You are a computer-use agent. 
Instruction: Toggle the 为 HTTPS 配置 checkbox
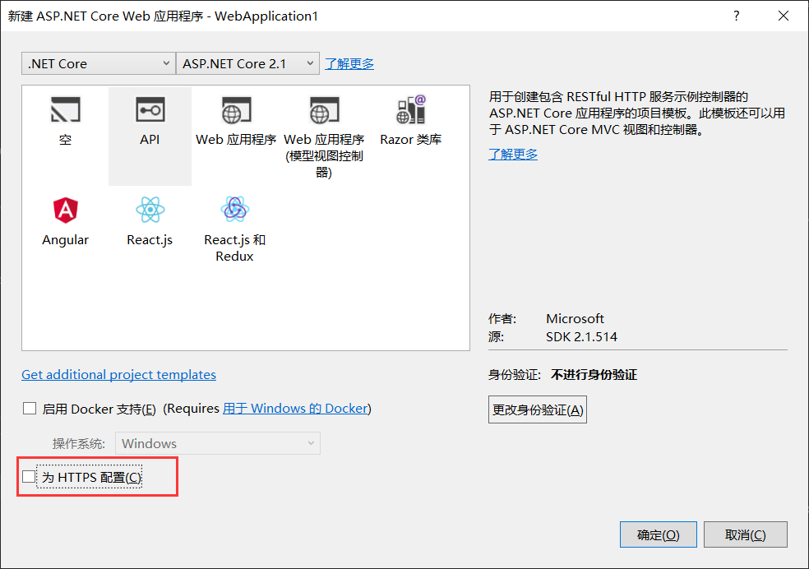tap(29, 477)
